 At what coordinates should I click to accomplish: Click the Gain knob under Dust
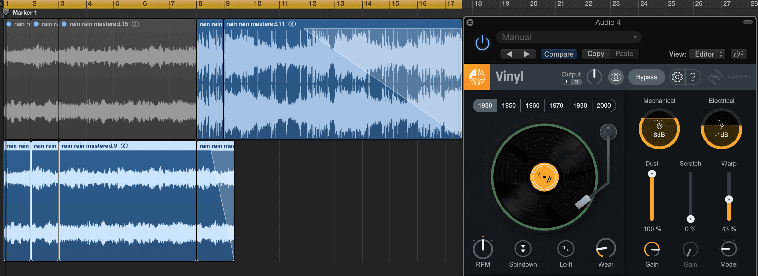click(x=652, y=249)
